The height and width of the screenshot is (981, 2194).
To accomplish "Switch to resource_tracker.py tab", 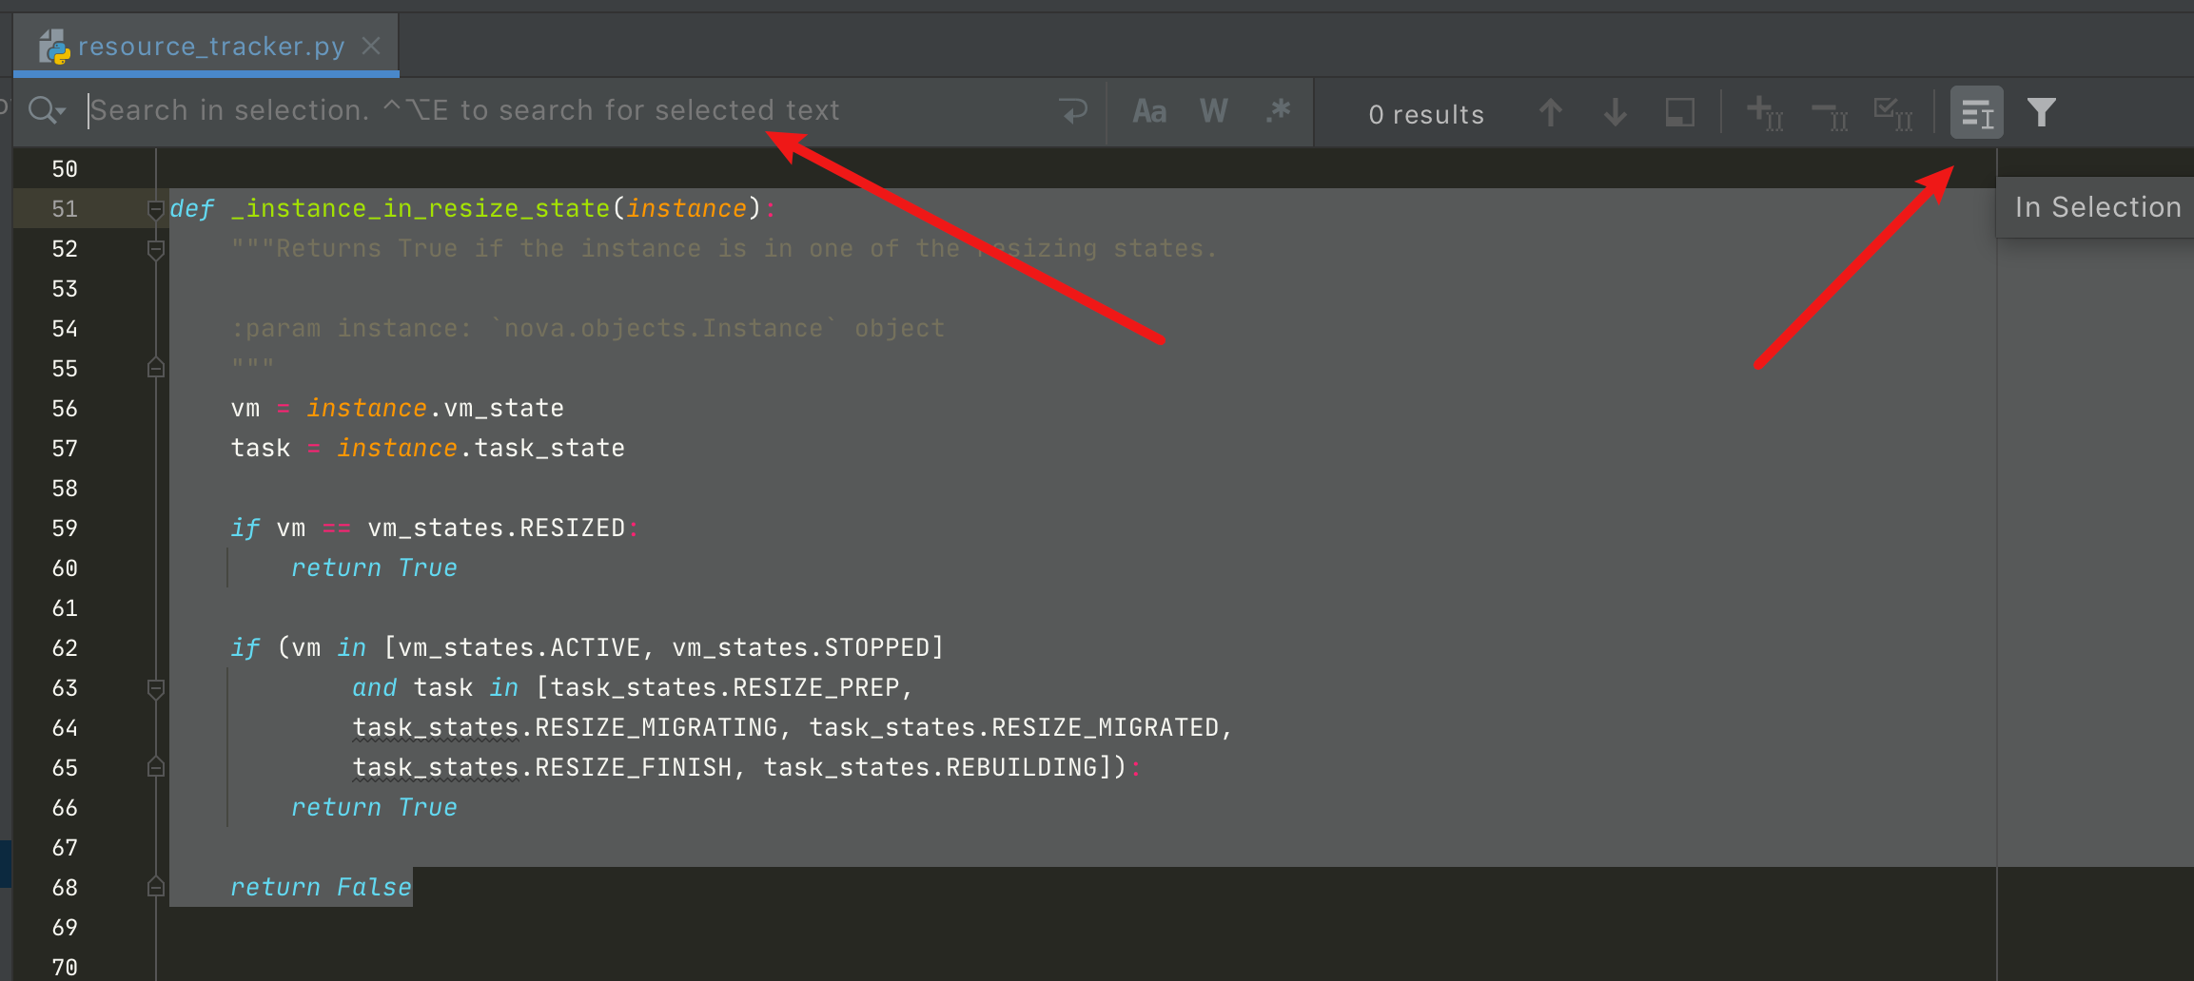I will tap(210, 47).
